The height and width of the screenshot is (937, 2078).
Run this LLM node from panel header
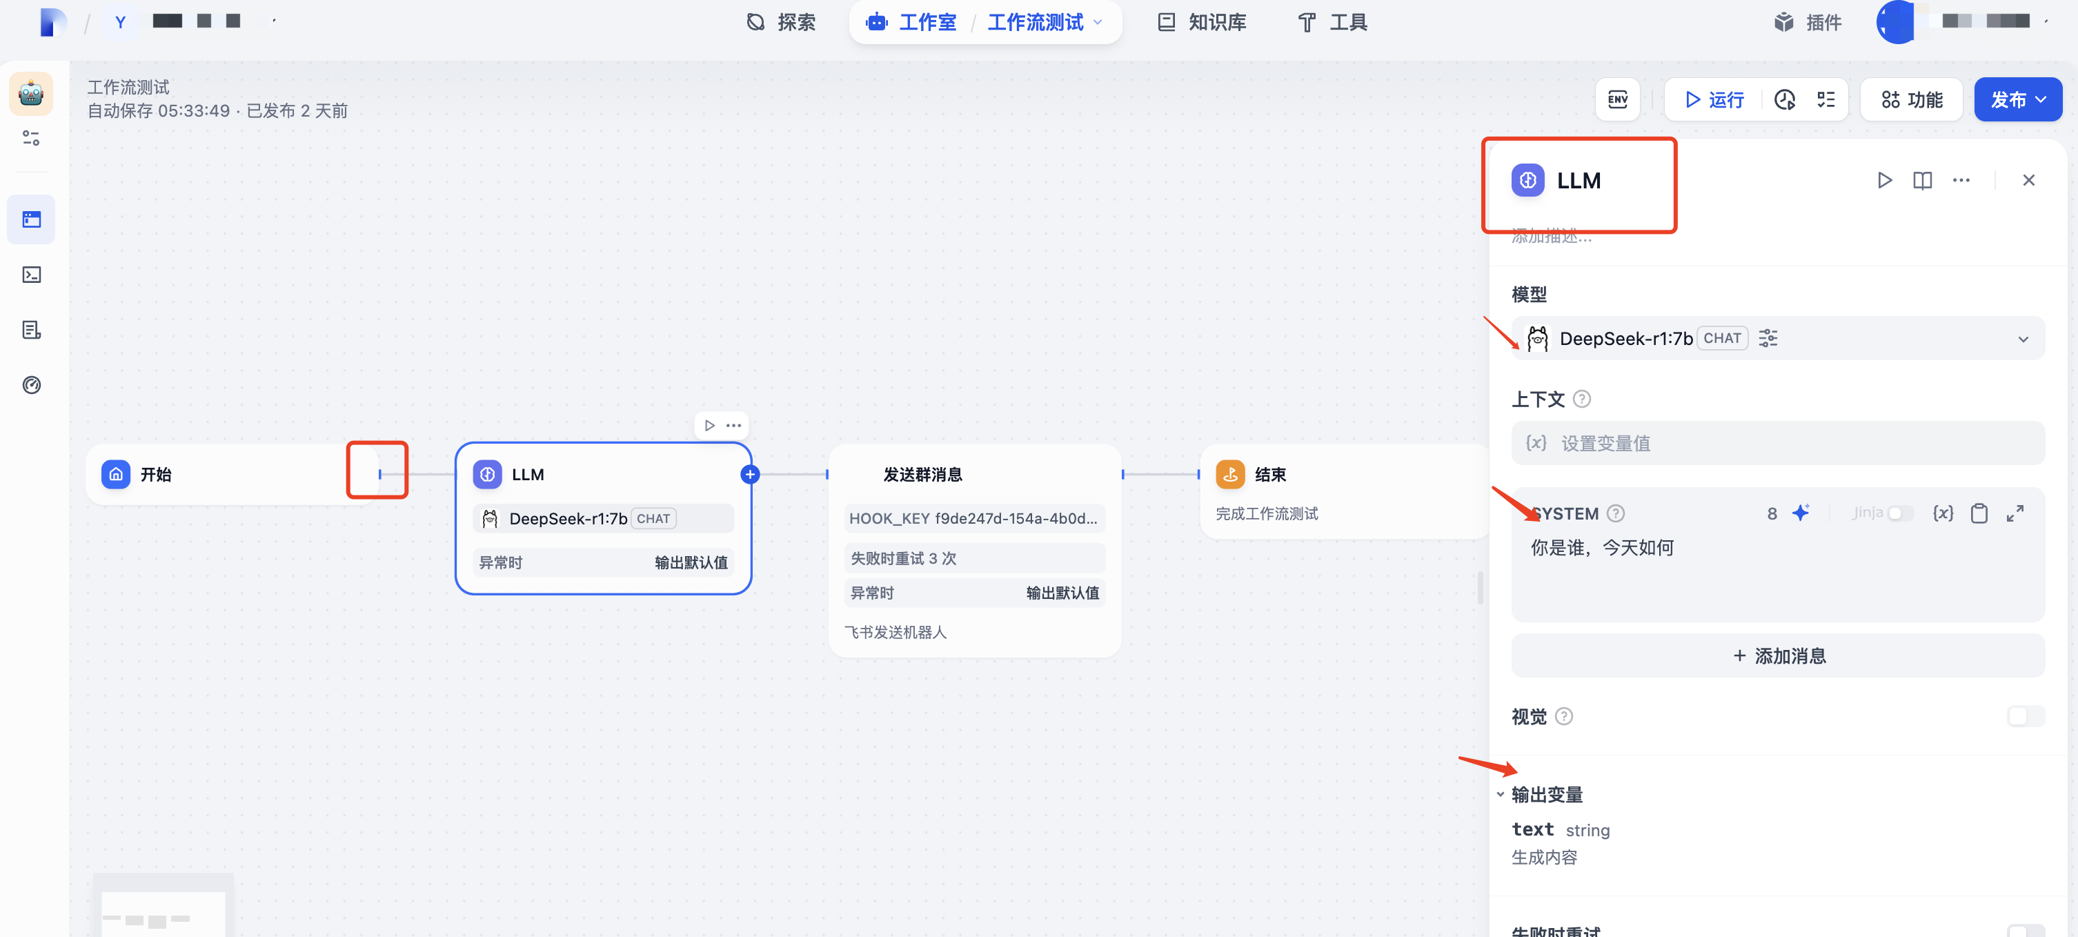tap(1884, 180)
